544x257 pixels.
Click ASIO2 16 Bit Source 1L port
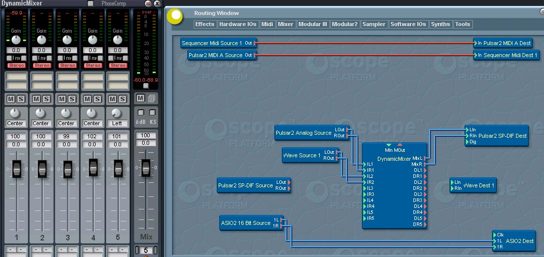coord(281,220)
